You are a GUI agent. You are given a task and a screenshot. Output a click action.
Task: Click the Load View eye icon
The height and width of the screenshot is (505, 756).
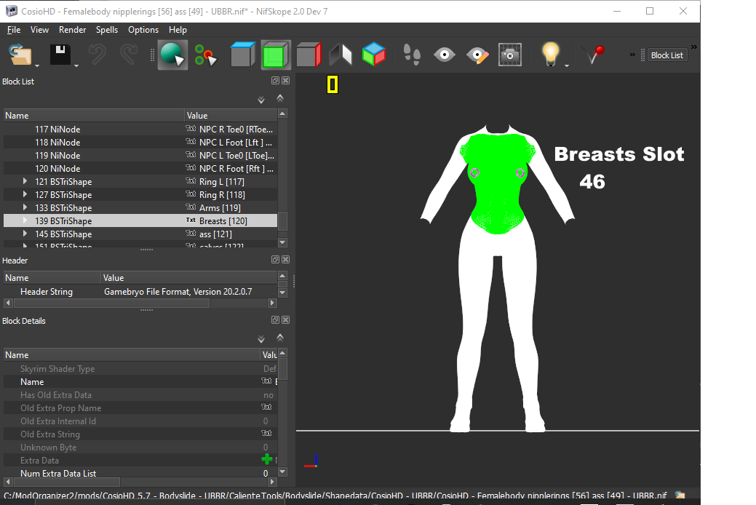444,55
